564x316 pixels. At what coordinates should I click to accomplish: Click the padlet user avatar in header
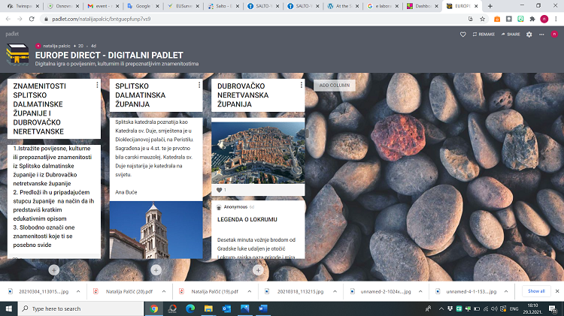pyautogui.click(x=556, y=35)
